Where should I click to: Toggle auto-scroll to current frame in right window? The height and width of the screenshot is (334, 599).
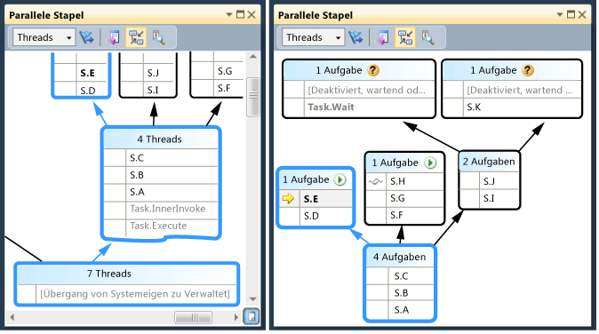coord(405,37)
